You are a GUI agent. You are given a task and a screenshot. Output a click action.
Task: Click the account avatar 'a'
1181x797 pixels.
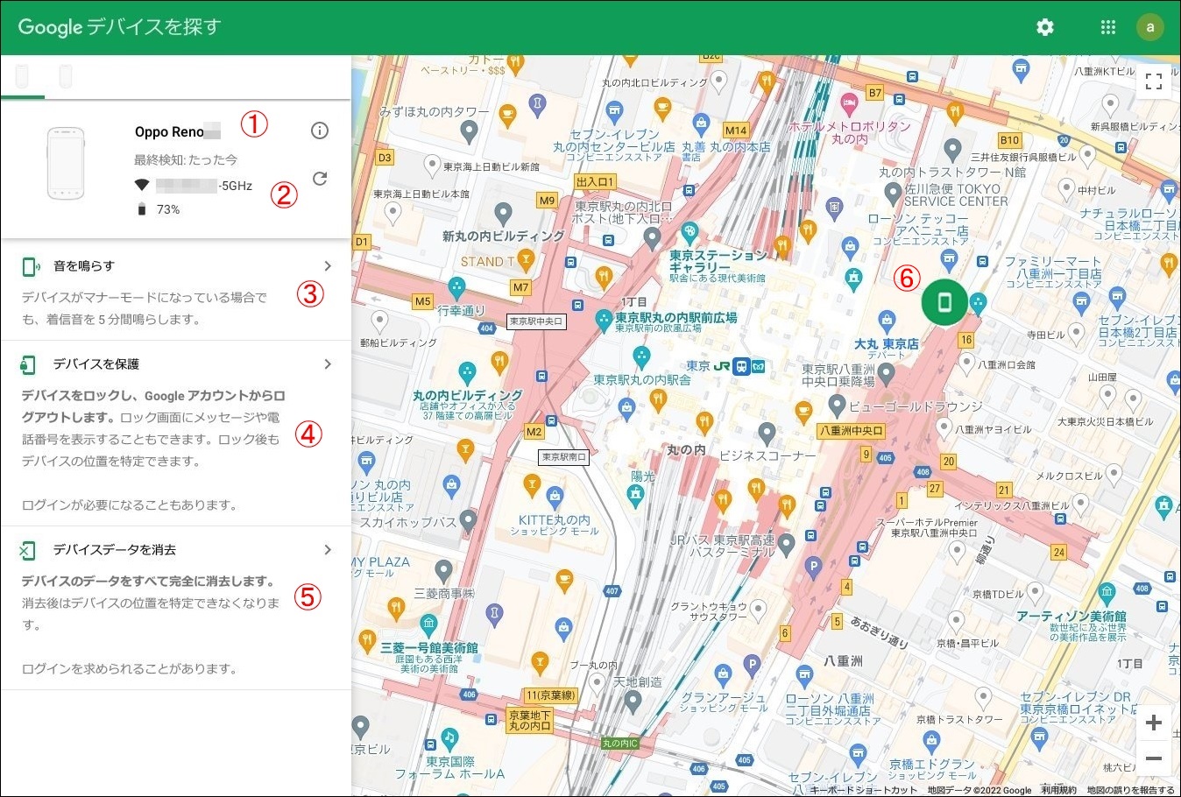click(1149, 27)
